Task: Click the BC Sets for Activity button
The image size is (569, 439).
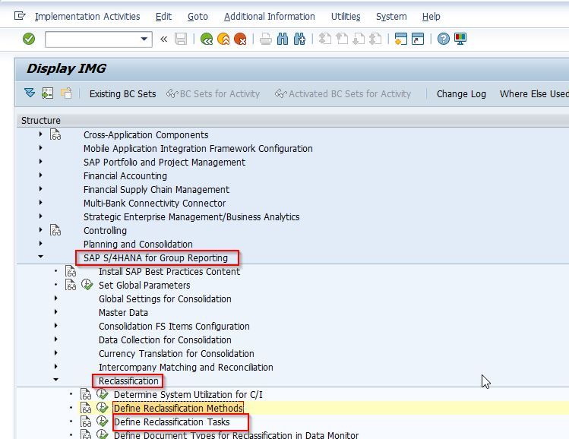Action: tap(213, 94)
